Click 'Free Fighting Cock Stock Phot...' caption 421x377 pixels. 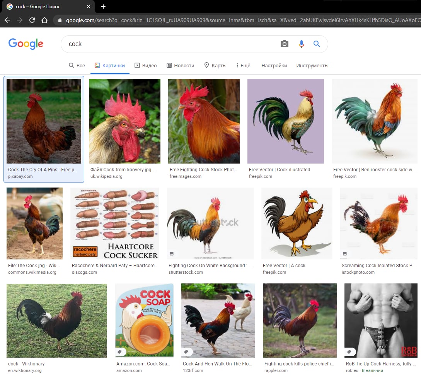[203, 170]
